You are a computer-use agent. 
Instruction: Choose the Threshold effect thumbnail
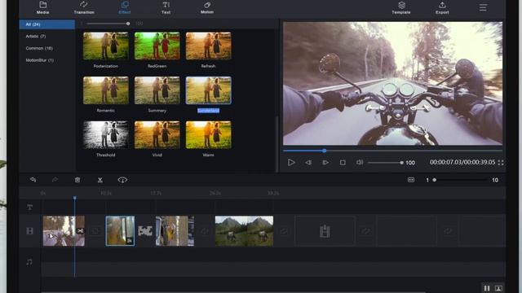(106, 135)
